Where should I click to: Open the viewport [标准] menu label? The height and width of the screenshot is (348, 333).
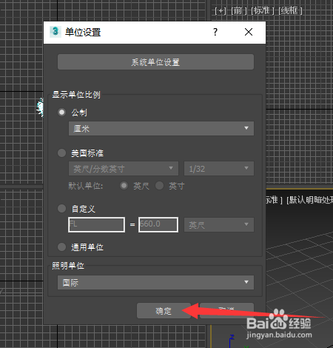pyautogui.click(x=262, y=10)
